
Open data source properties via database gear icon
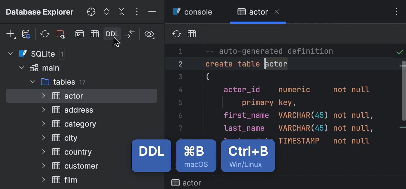(26, 34)
